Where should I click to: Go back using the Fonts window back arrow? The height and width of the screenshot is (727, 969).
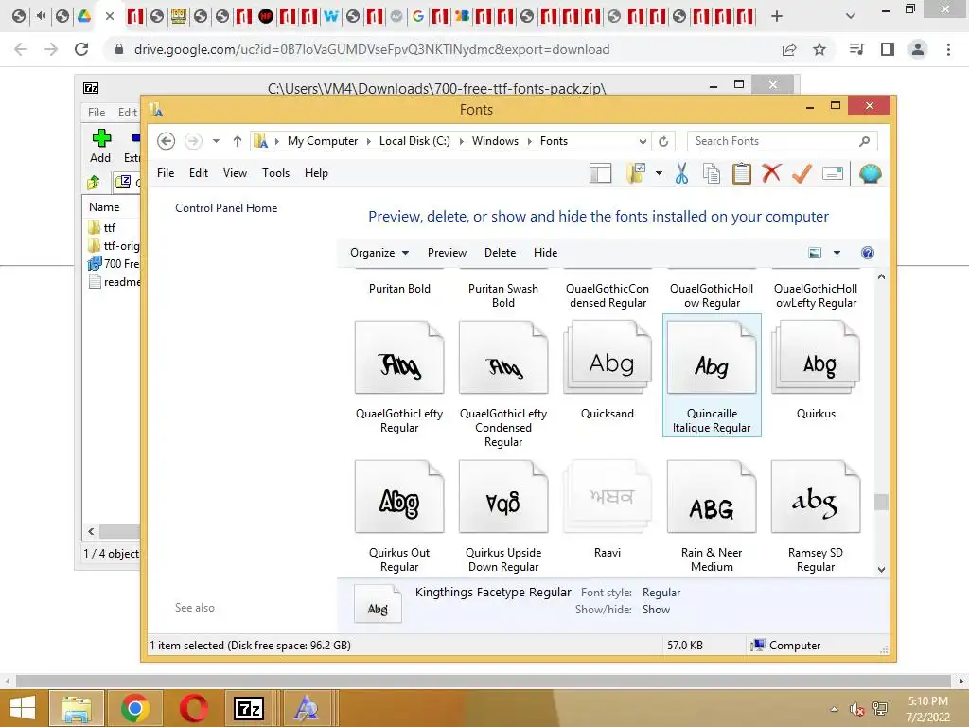click(x=166, y=141)
